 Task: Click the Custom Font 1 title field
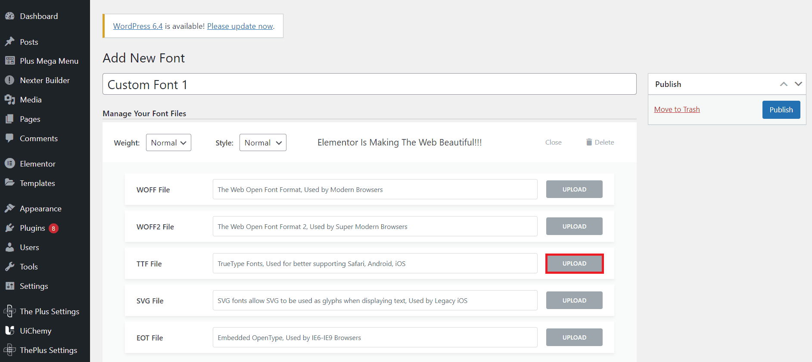pyautogui.click(x=369, y=84)
